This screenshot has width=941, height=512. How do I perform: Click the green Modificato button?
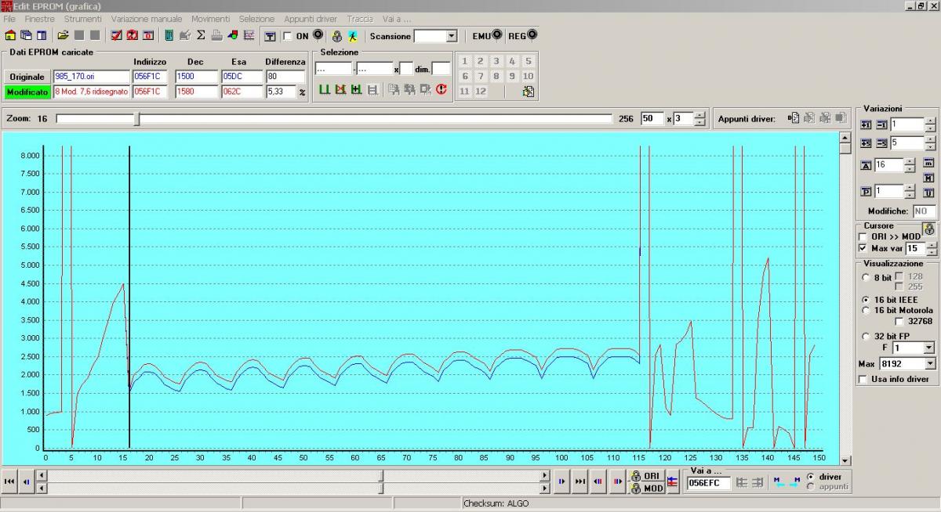27,92
